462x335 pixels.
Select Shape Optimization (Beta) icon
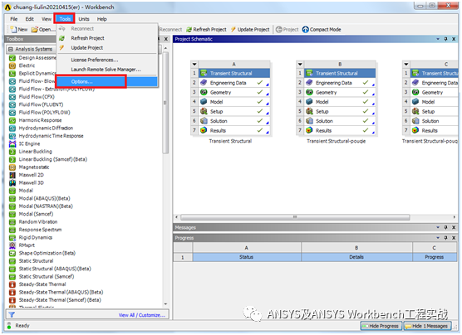point(12,253)
